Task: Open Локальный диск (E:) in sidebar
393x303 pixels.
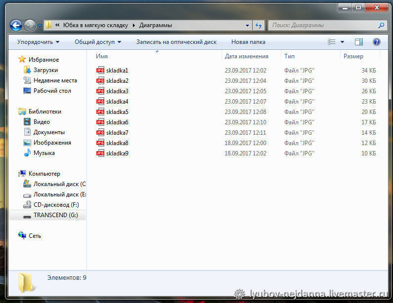Action: tap(60, 194)
